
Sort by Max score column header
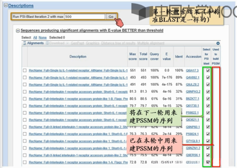tap(133, 56)
